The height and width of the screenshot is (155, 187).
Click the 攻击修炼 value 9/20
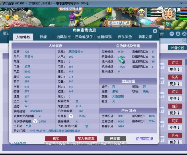[121, 52]
